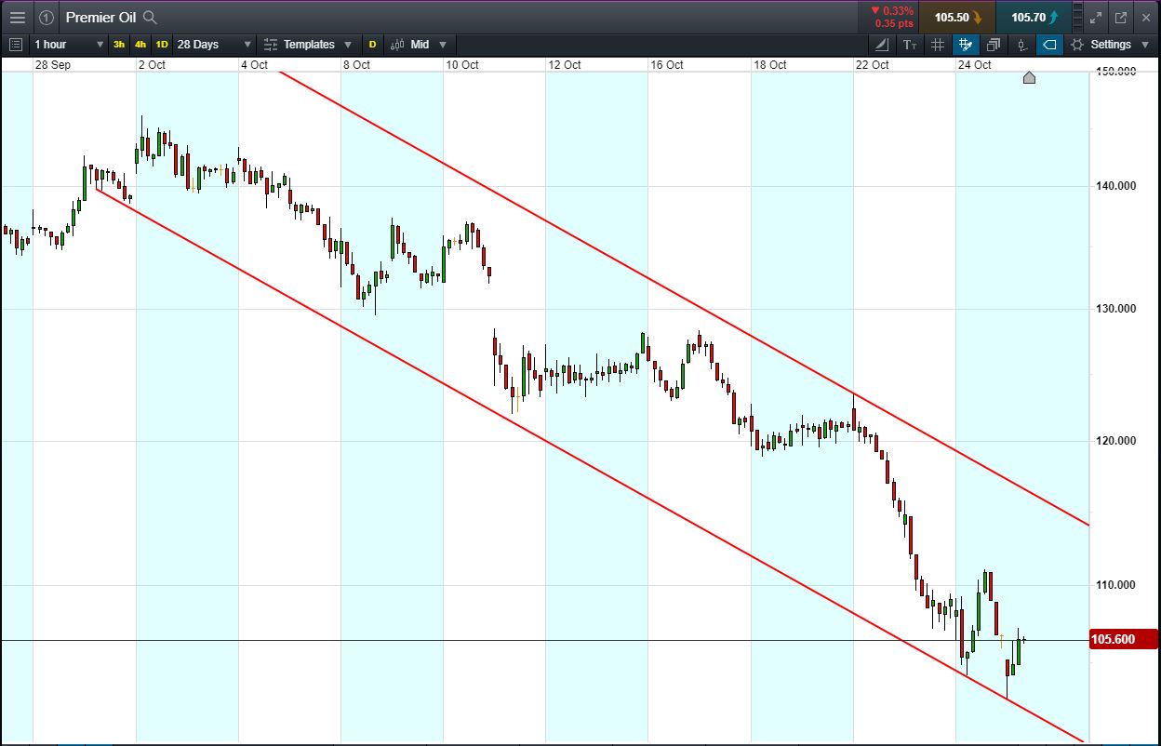Click the -0.33% price change indicator
This screenshot has width=1161, height=746.
pyautogui.click(x=892, y=11)
